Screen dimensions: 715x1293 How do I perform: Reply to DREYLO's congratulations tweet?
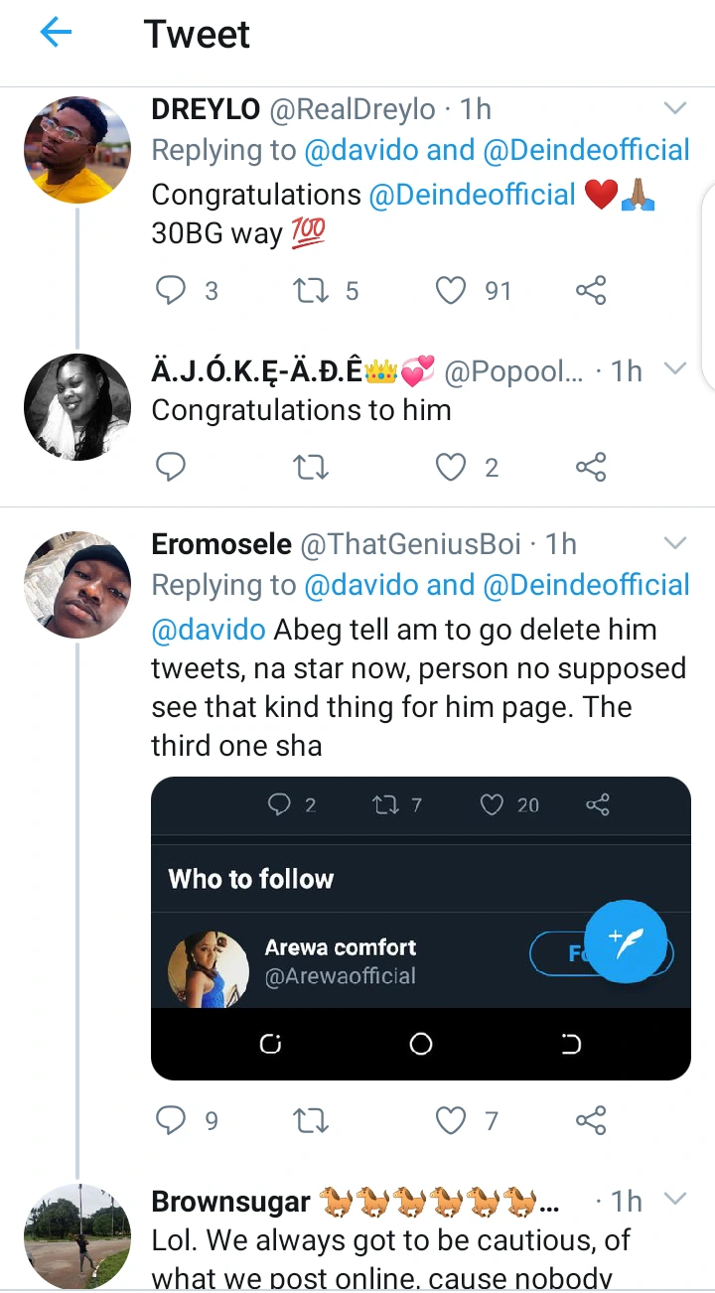172,290
